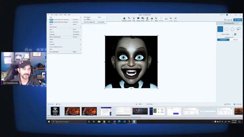Choose the speech bubble shape style

238,29
